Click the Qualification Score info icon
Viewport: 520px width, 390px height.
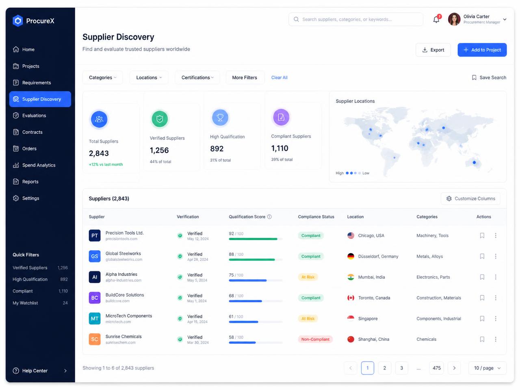269,217
